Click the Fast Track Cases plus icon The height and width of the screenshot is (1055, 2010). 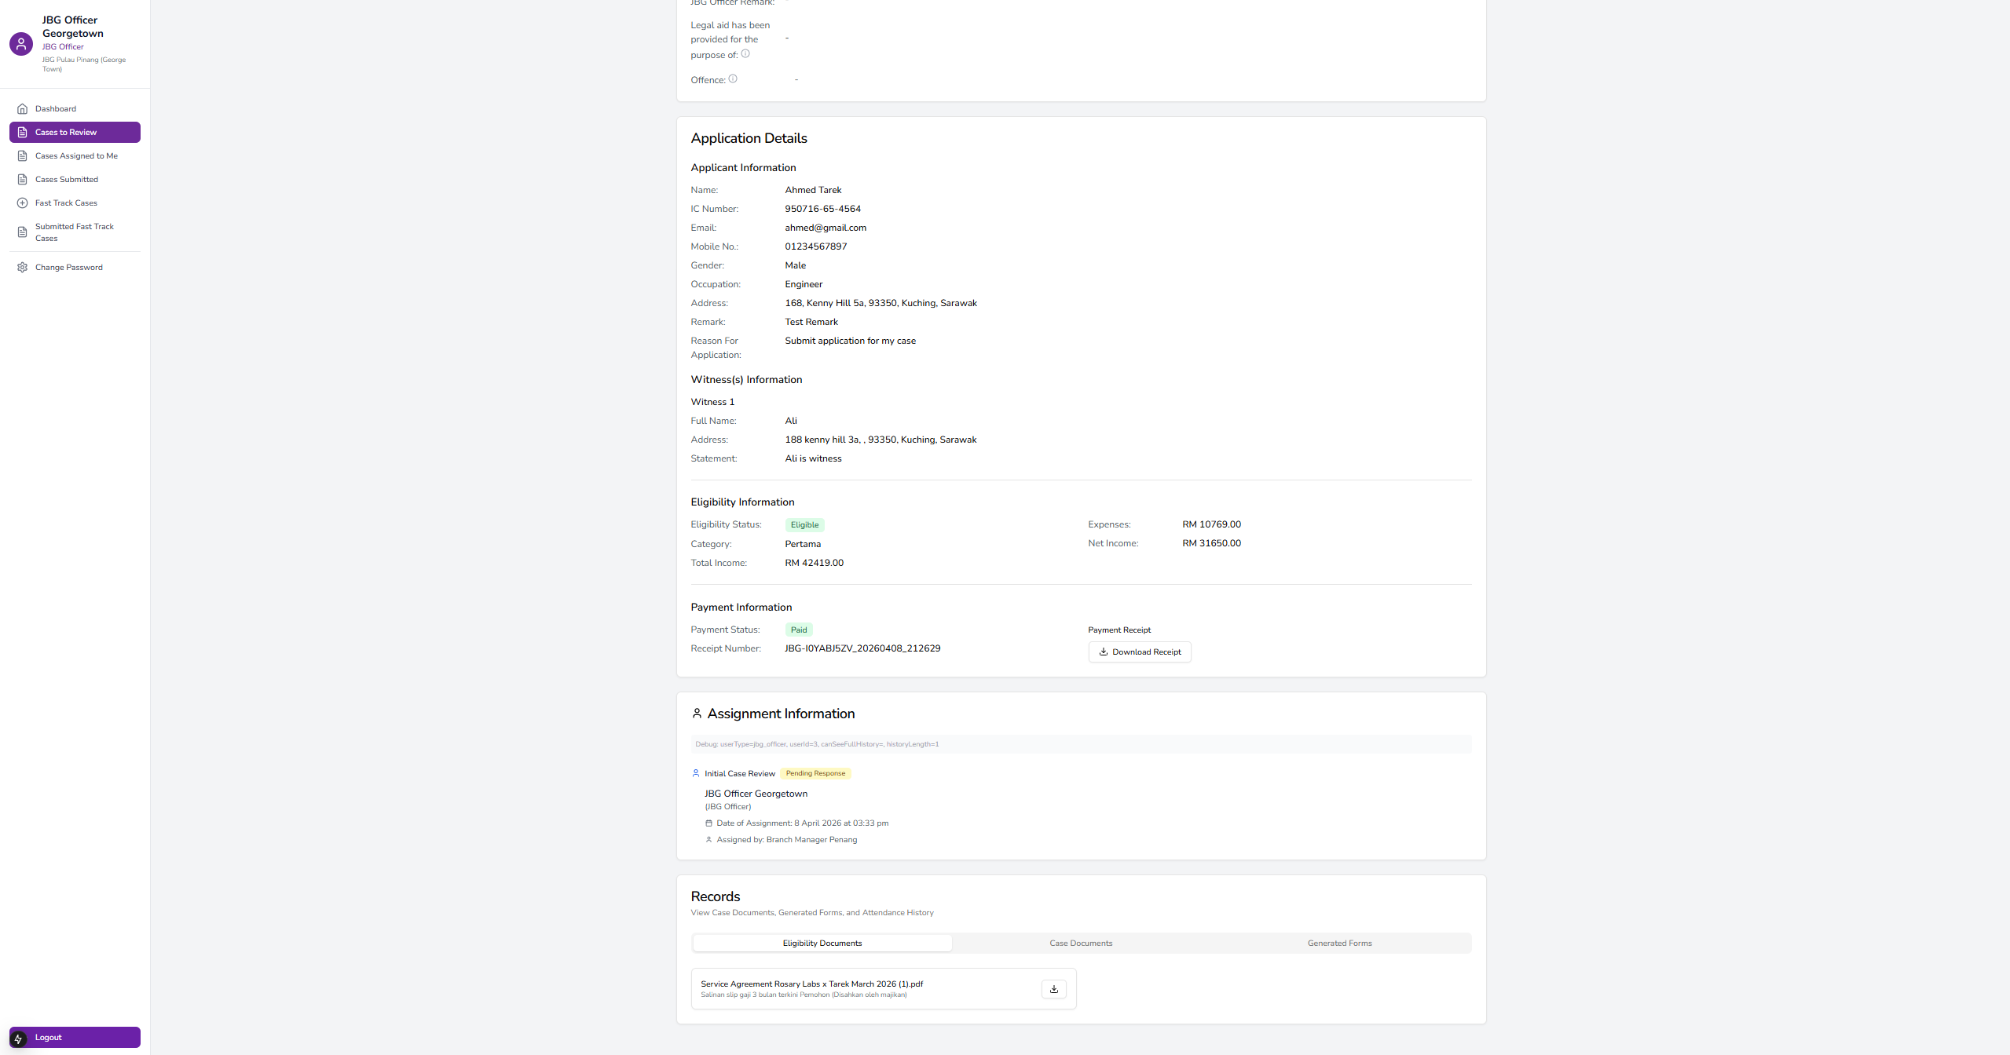point(22,203)
